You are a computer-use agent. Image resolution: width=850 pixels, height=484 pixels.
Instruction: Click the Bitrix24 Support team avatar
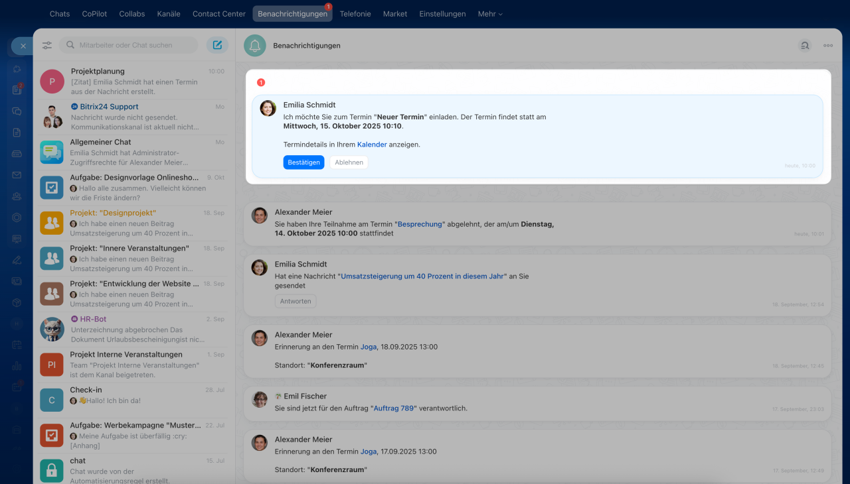(52, 117)
